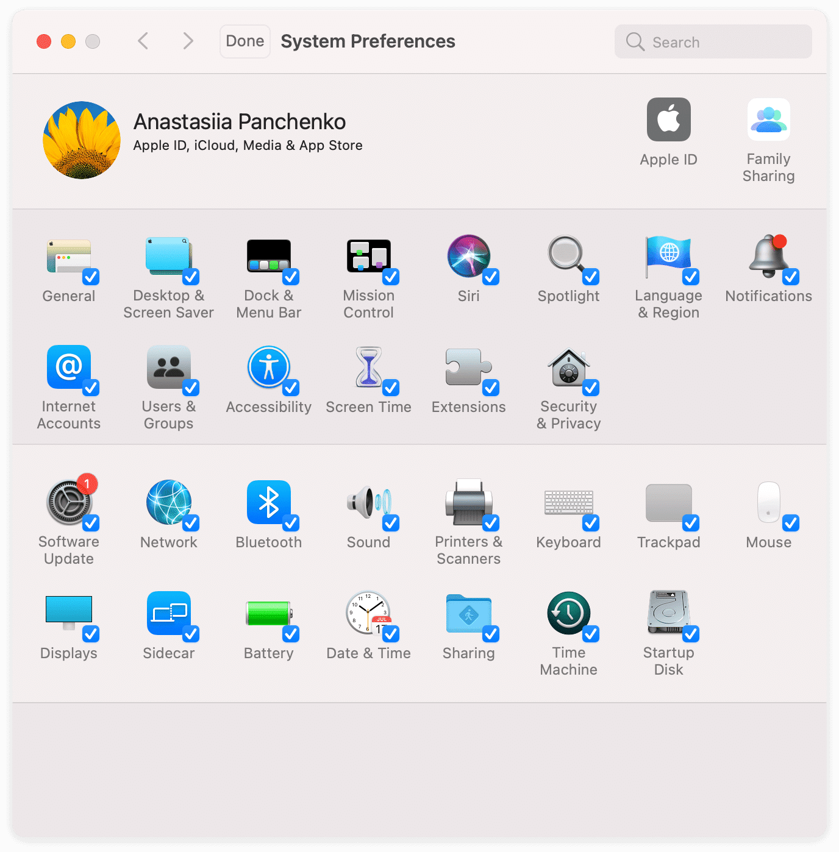This screenshot has height=852, width=839.
Task: Open Bluetooth preferences
Action: pyautogui.click(x=268, y=502)
